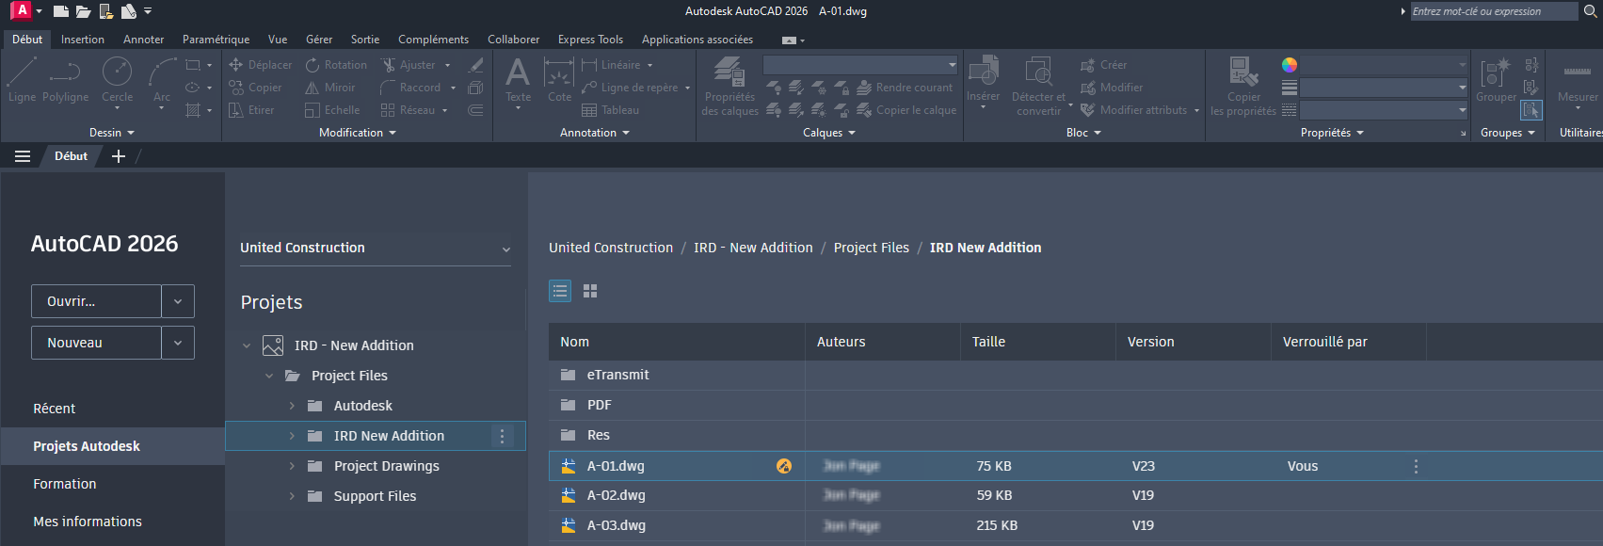Expand the Autodesk folder node
Image resolution: width=1603 pixels, height=546 pixels.
pyautogui.click(x=292, y=406)
